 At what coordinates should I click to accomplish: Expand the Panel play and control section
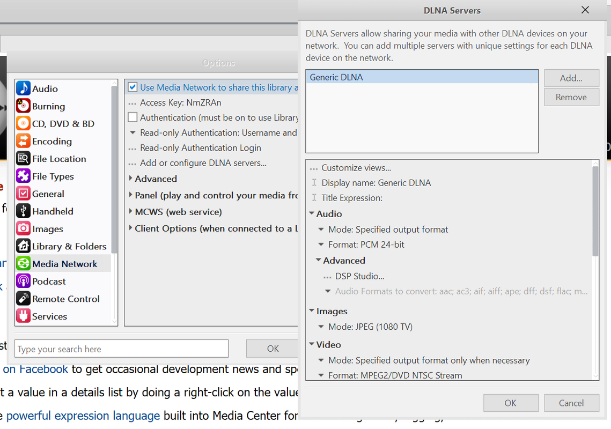(x=130, y=195)
